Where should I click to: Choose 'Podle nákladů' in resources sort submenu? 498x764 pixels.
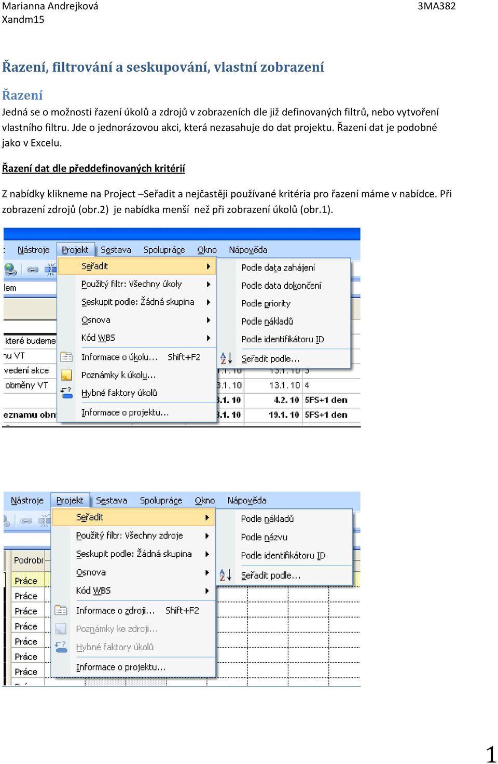coord(267,519)
